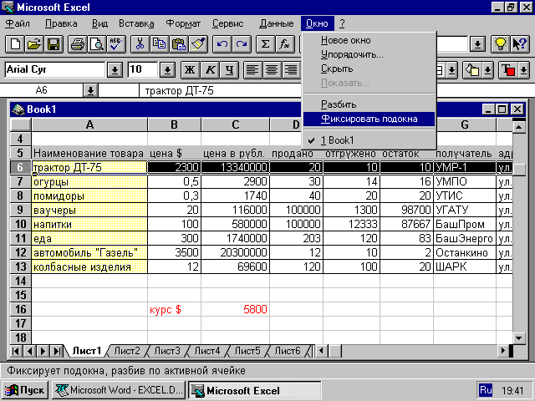Open the zoom dropdown arrow
This screenshot has width=535, height=401.
coord(477,44)
